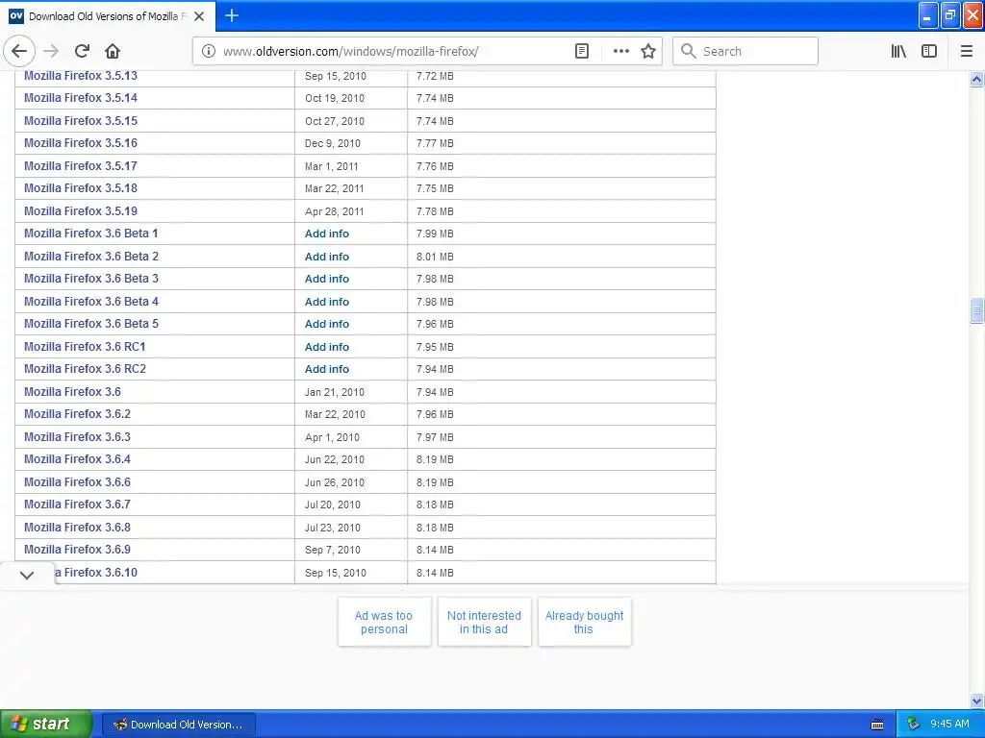The height and width of the screenshot is (738, 985).
Task: Click the page scrollbar down arrow
Action: pyautogui.click(x=977, y=701)
